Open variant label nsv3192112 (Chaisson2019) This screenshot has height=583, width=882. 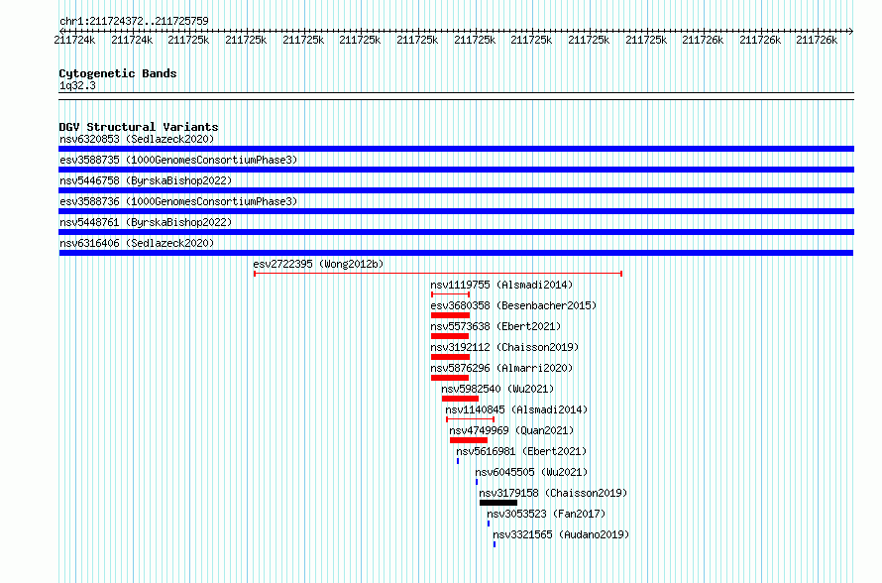coord(504,347)
